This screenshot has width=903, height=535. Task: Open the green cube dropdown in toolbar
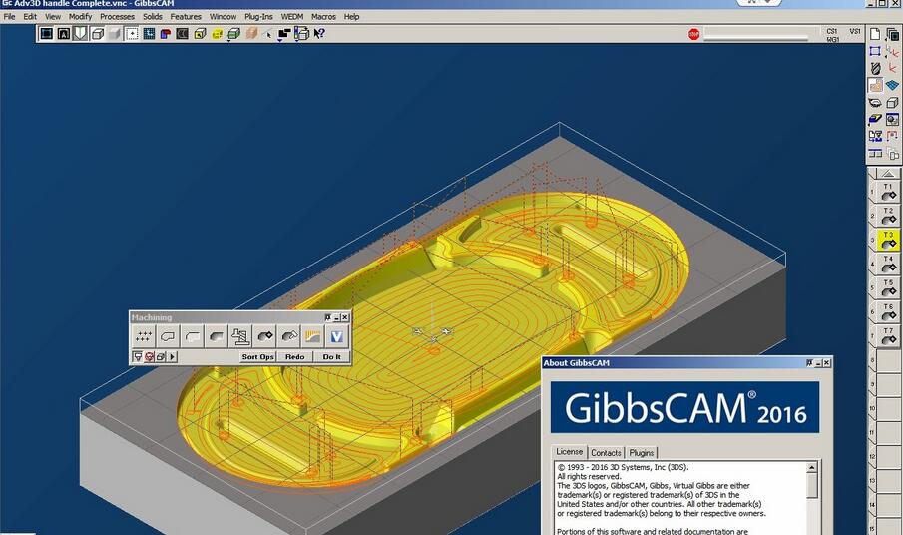(233, 34)
